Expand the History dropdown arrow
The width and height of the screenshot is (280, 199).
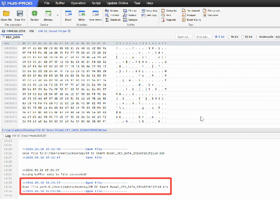(x=58, y=15)
